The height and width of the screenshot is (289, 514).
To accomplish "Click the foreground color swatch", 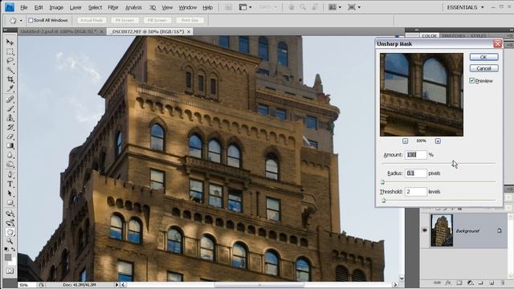I will tap(8, 257).
